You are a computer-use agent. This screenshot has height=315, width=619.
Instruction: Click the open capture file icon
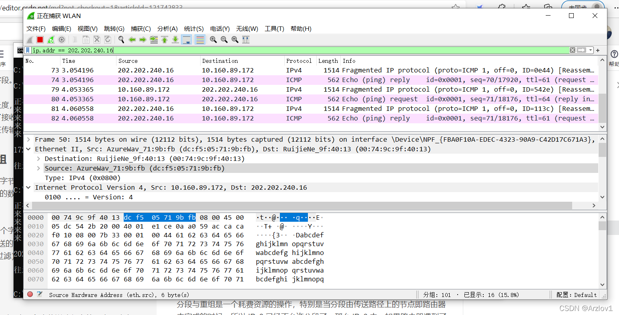pos(75,40)
